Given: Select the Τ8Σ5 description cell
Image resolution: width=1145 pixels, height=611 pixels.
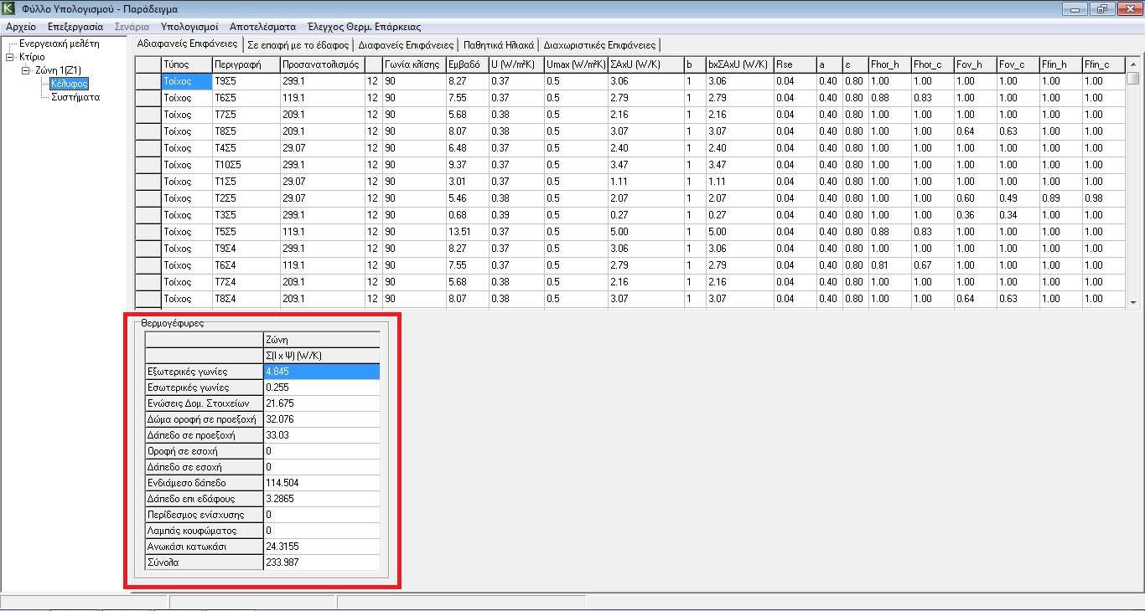Looking at the screenshot, I should click(x=246, y=131).
